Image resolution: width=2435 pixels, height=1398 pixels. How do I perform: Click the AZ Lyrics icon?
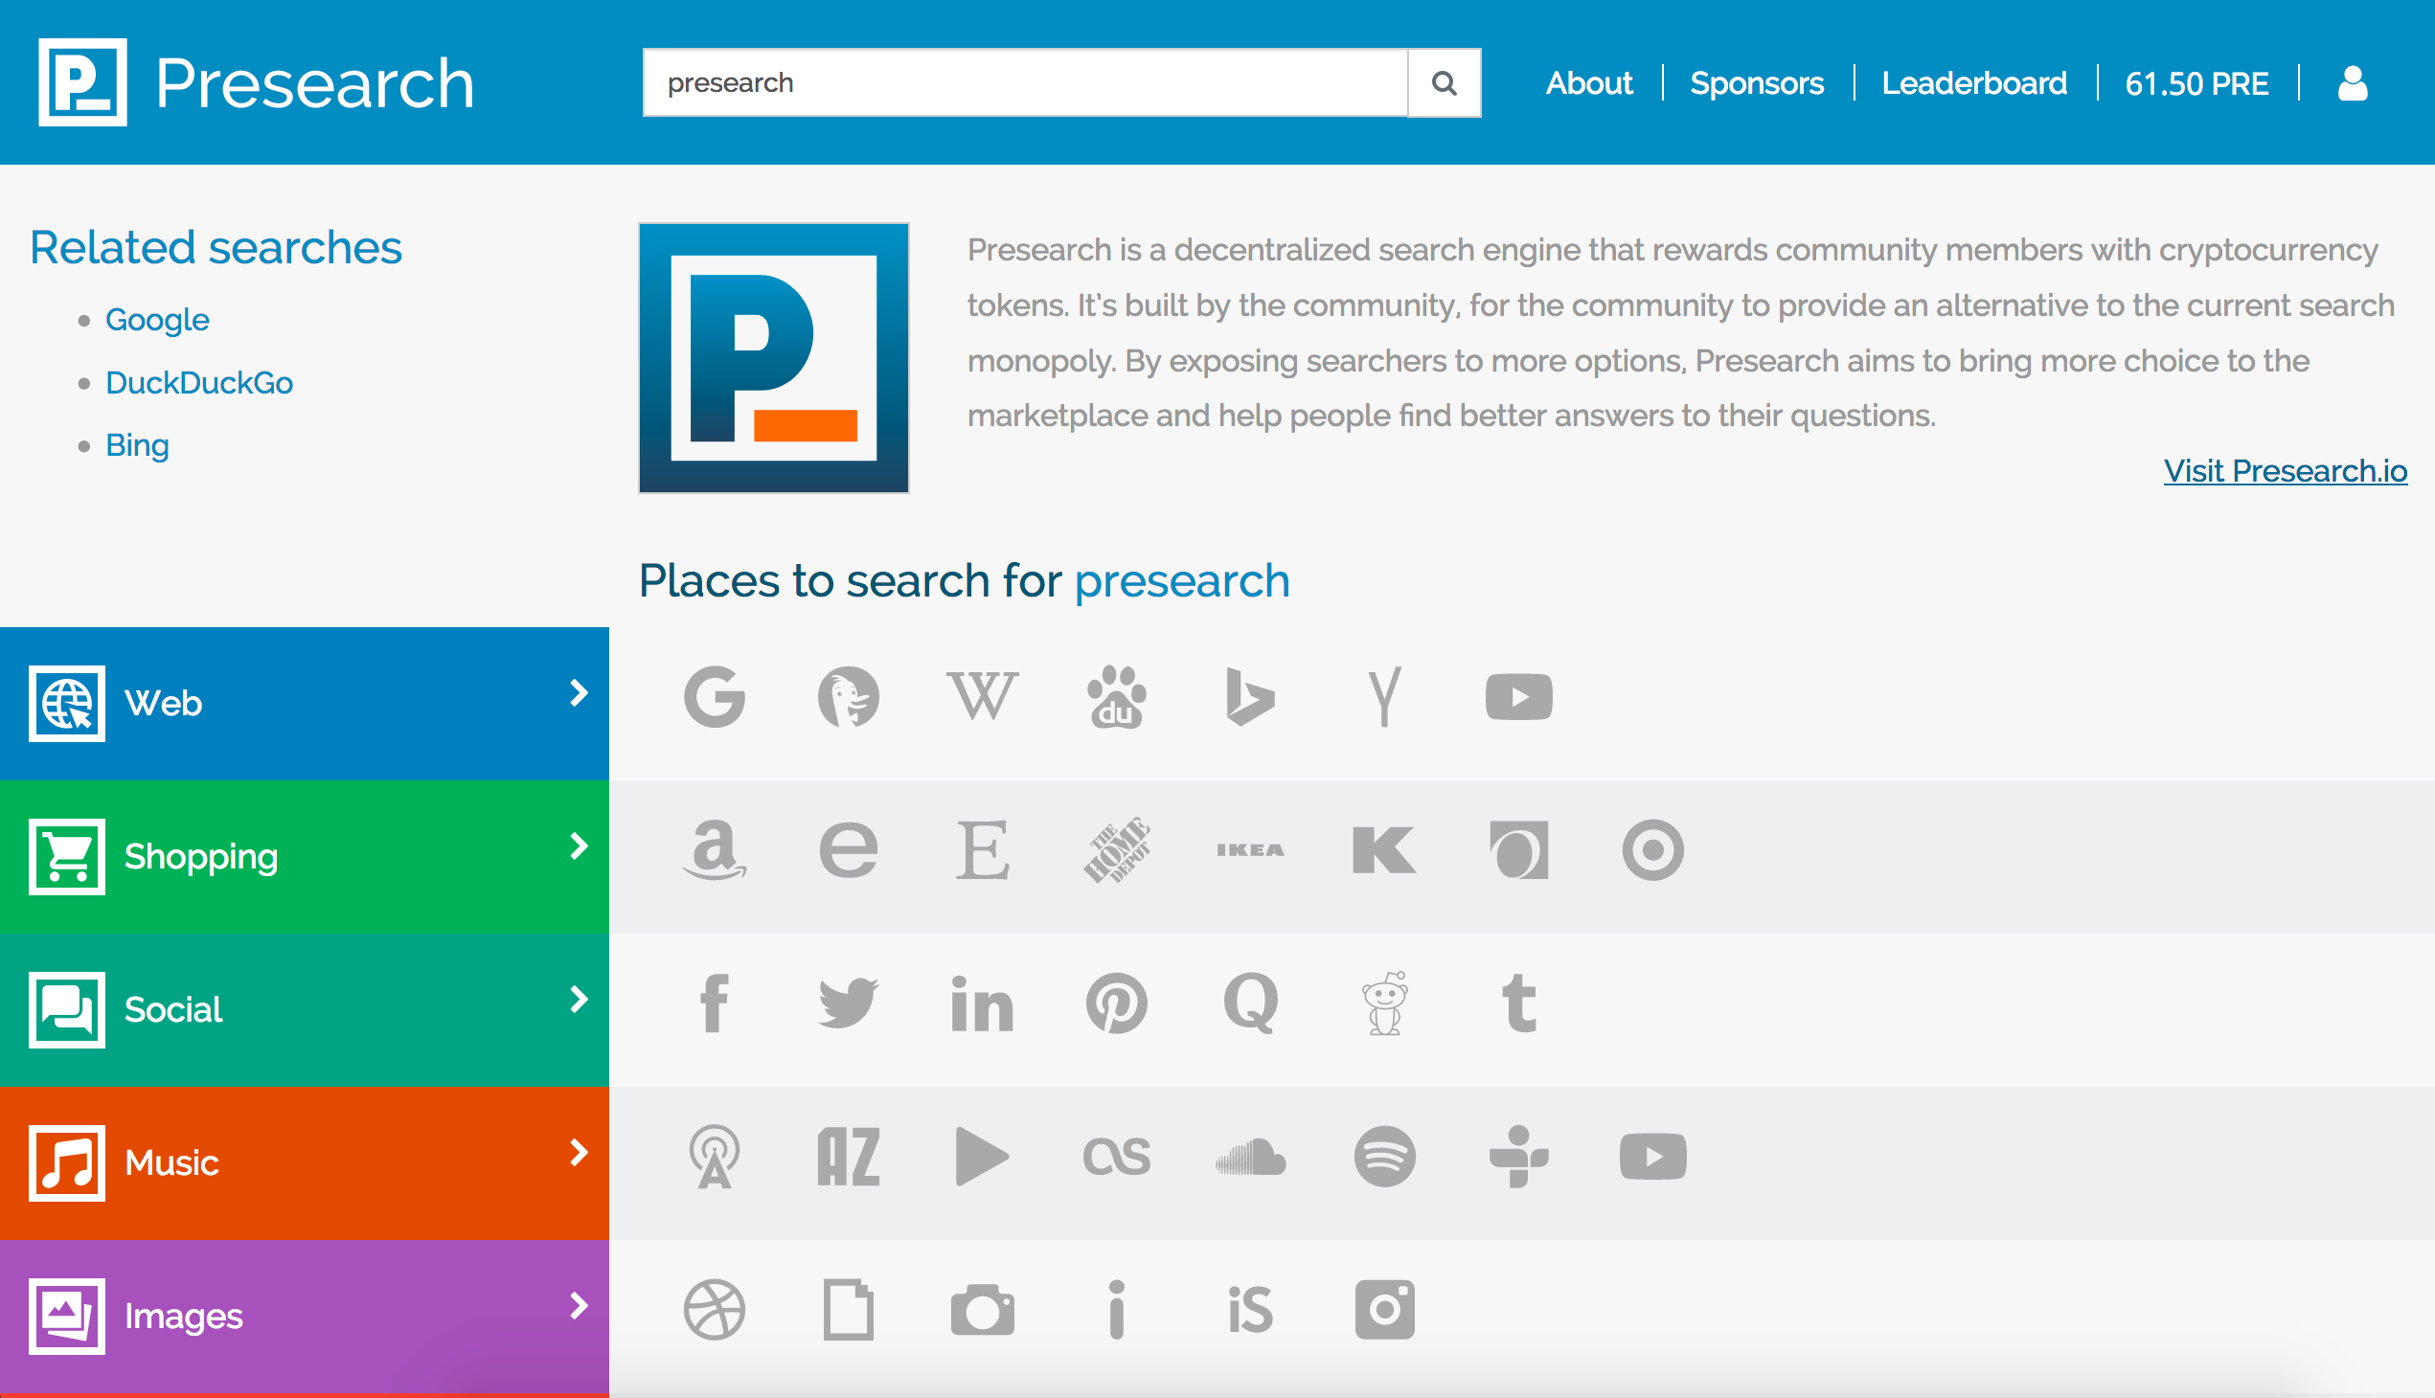point(848,1157)
